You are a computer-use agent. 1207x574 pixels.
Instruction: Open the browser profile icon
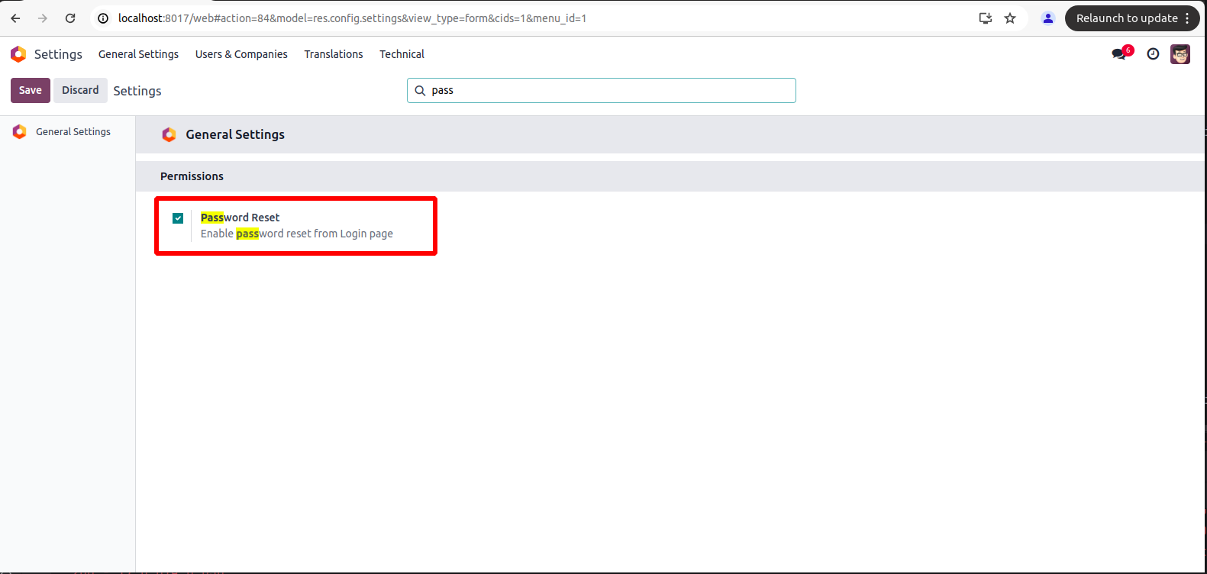(1048, 18)
